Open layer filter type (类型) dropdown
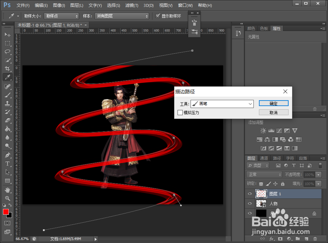 click(258, 165)
